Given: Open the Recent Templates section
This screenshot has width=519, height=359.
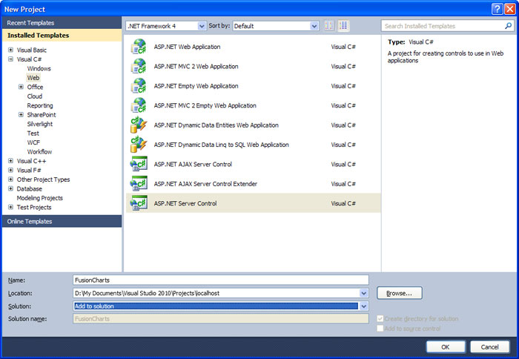Looking at the screenshot, I should pos(62,23).
